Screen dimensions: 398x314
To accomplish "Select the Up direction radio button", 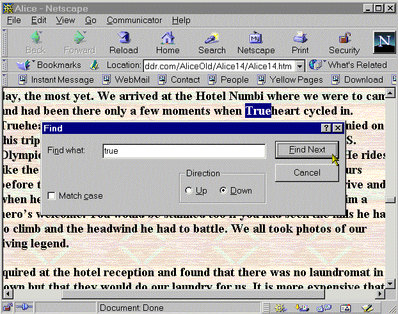I will [x=188, y=190].
